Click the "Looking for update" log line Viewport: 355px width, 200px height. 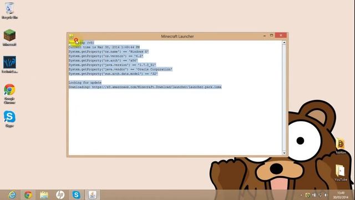(85, 83)
